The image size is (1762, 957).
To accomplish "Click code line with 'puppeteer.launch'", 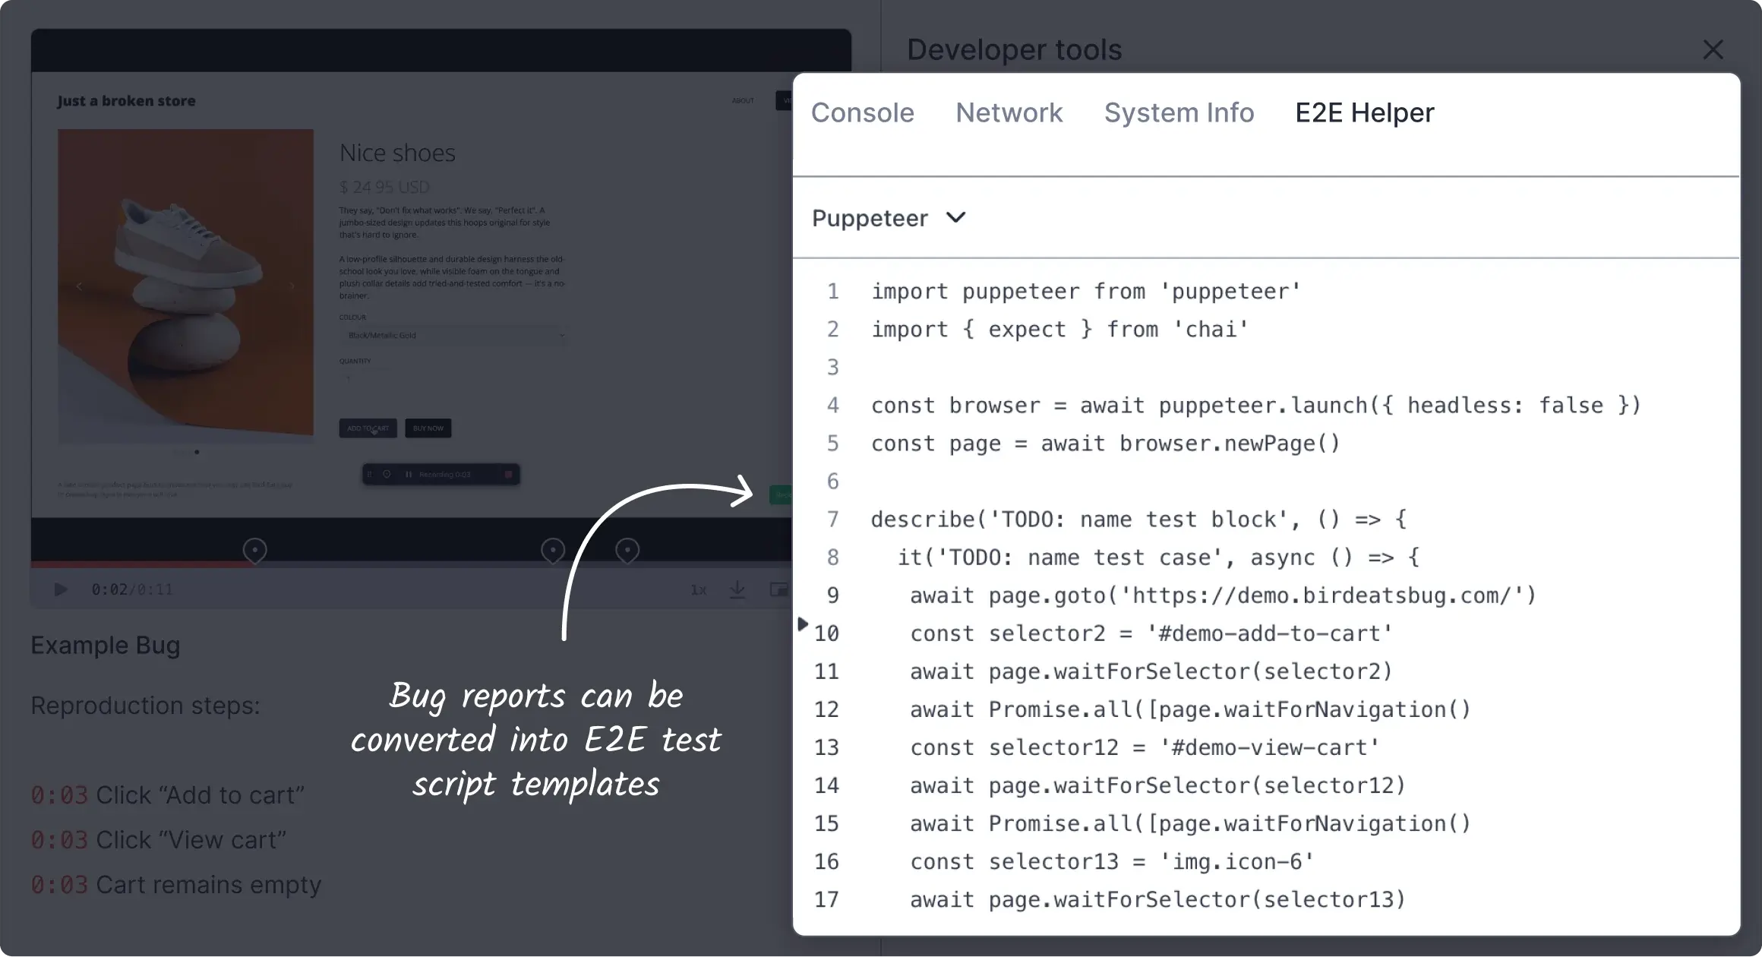I will click(x=1256, y=406).
